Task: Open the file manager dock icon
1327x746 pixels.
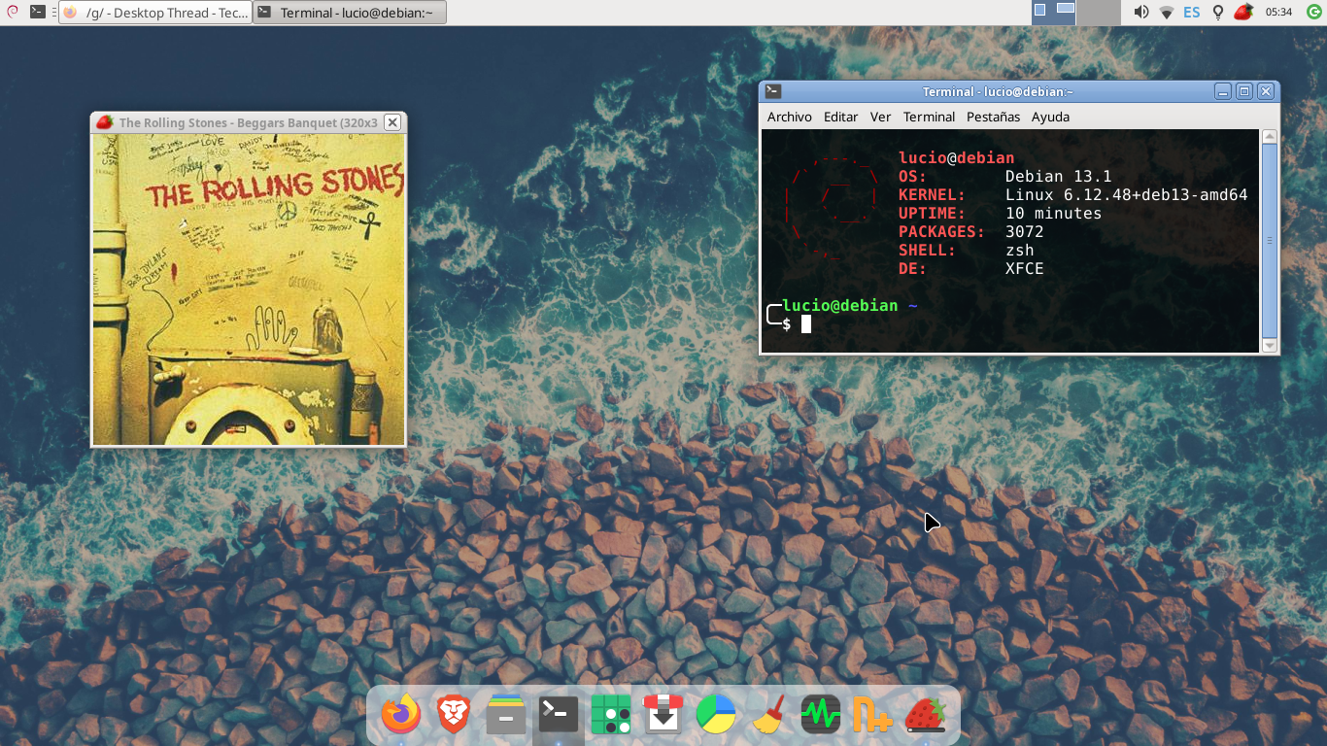Action: [506, 716]
